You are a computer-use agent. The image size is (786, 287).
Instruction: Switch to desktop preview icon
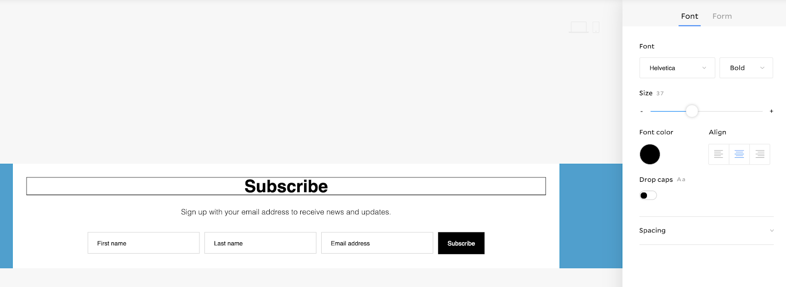pos(578,28)
